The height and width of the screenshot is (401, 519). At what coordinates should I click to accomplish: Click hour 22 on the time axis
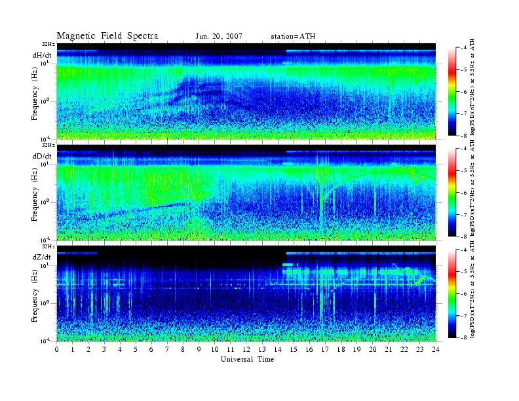click(404, 349)
